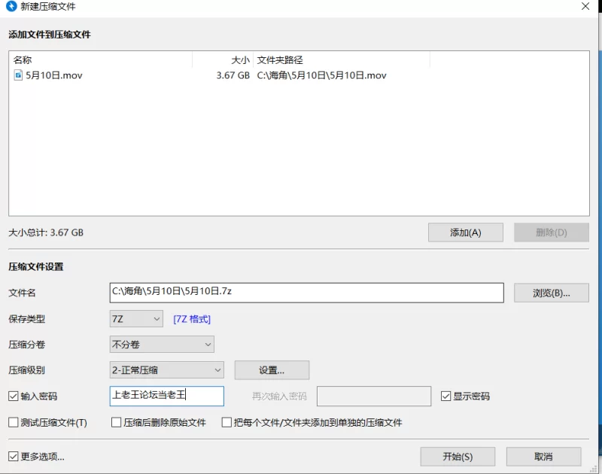Check 把每个文件/文件夹添加到单独的压缩文件

227,423
